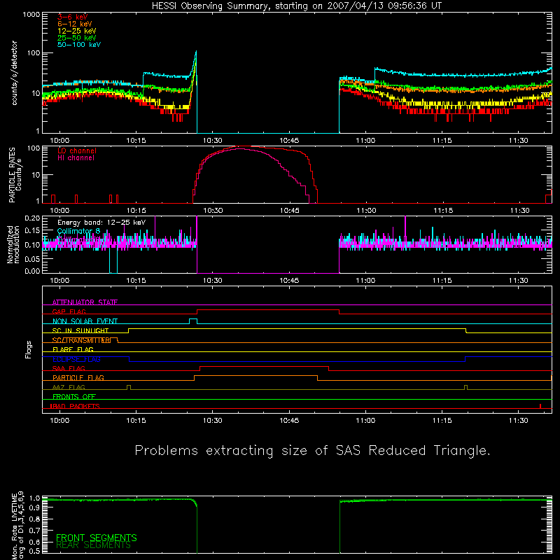Click the LO channel legend label
This screenshot has width=560, height=560.
tap(77, 150)
